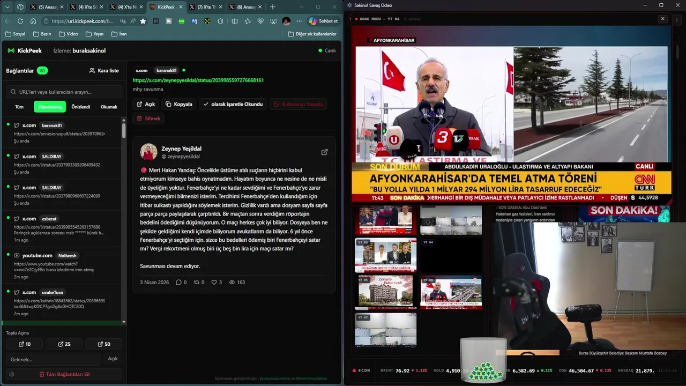This screenshot has height=386, width=686.
Task: Open tweet in new window via external-link icon
Action: coord(324,152)
